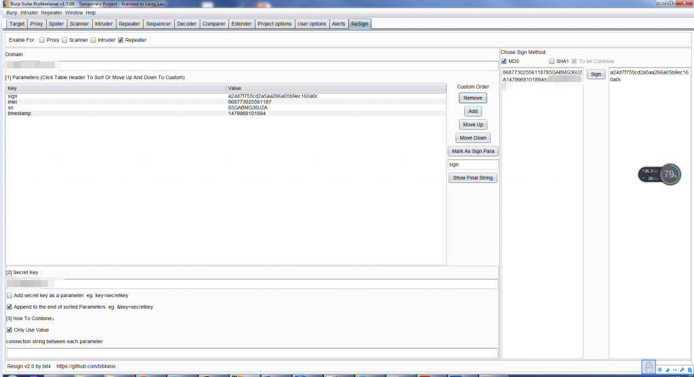
Task: Click the Add button
Action: click(x=472, y=111)
